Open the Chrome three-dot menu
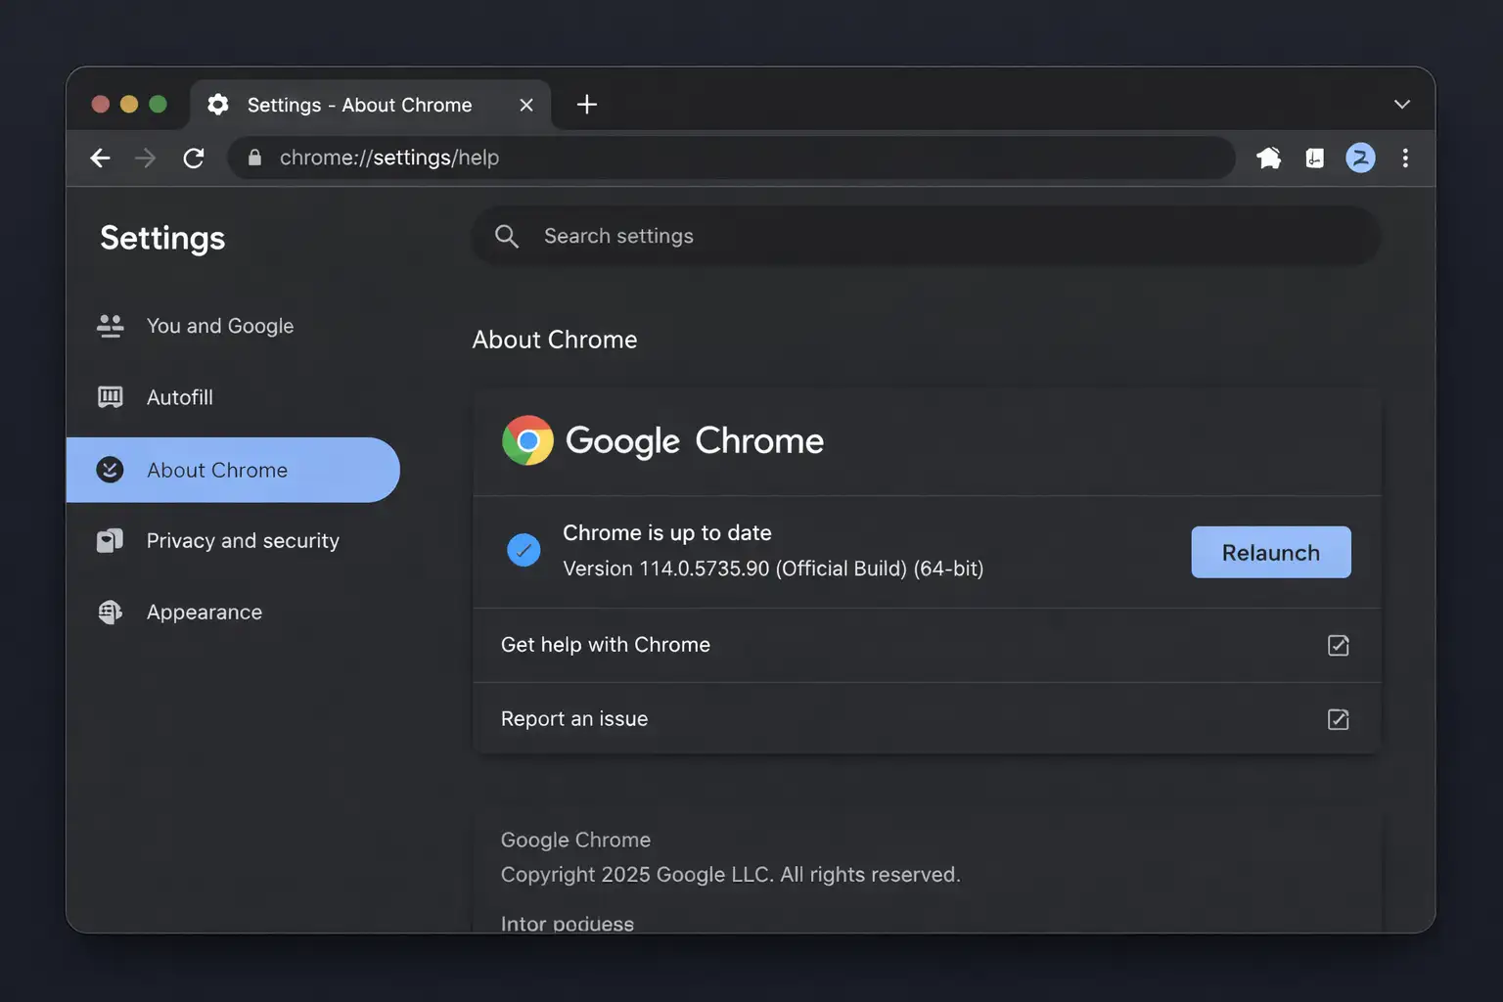1503x1002 pixels. point(1405,158)
